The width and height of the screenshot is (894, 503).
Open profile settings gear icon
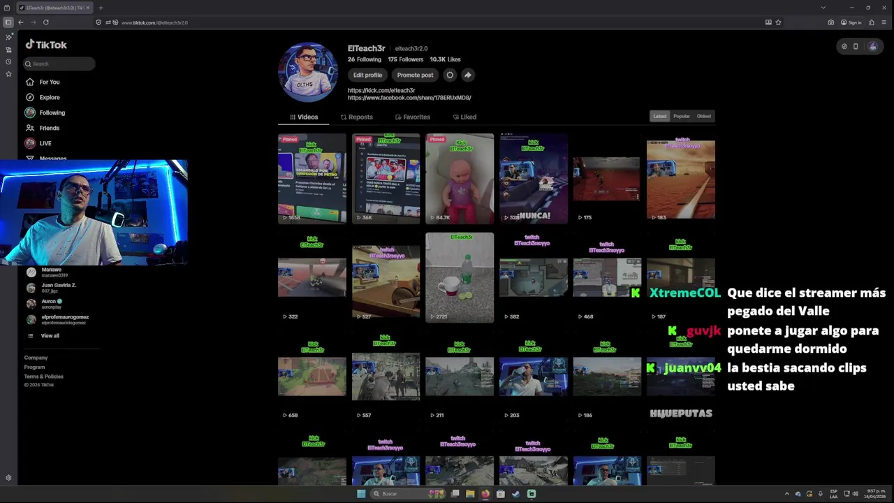pos(450,75)
